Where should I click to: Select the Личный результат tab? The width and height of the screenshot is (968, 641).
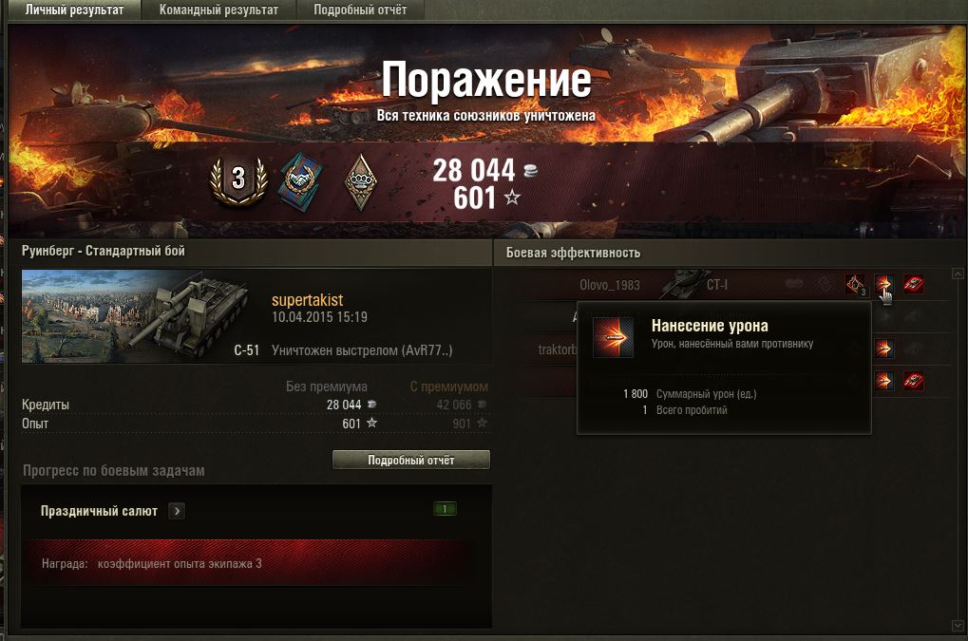pos(74,9)
